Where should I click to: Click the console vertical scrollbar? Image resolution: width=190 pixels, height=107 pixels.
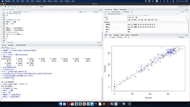(102, 89)
